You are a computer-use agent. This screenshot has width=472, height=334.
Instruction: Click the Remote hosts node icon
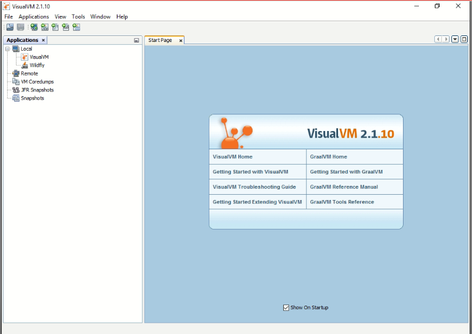(16, 73)
